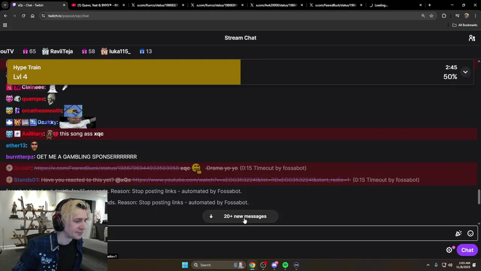Open the media controls icon in toolbar

coord(457,16)
